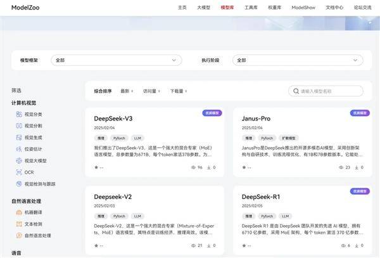Open the 工具库 nav tab

[251, 8]
